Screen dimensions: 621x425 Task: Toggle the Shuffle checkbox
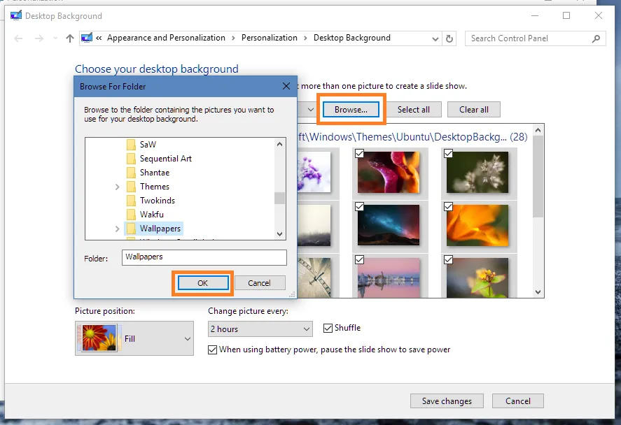click(x=328, y=328)
